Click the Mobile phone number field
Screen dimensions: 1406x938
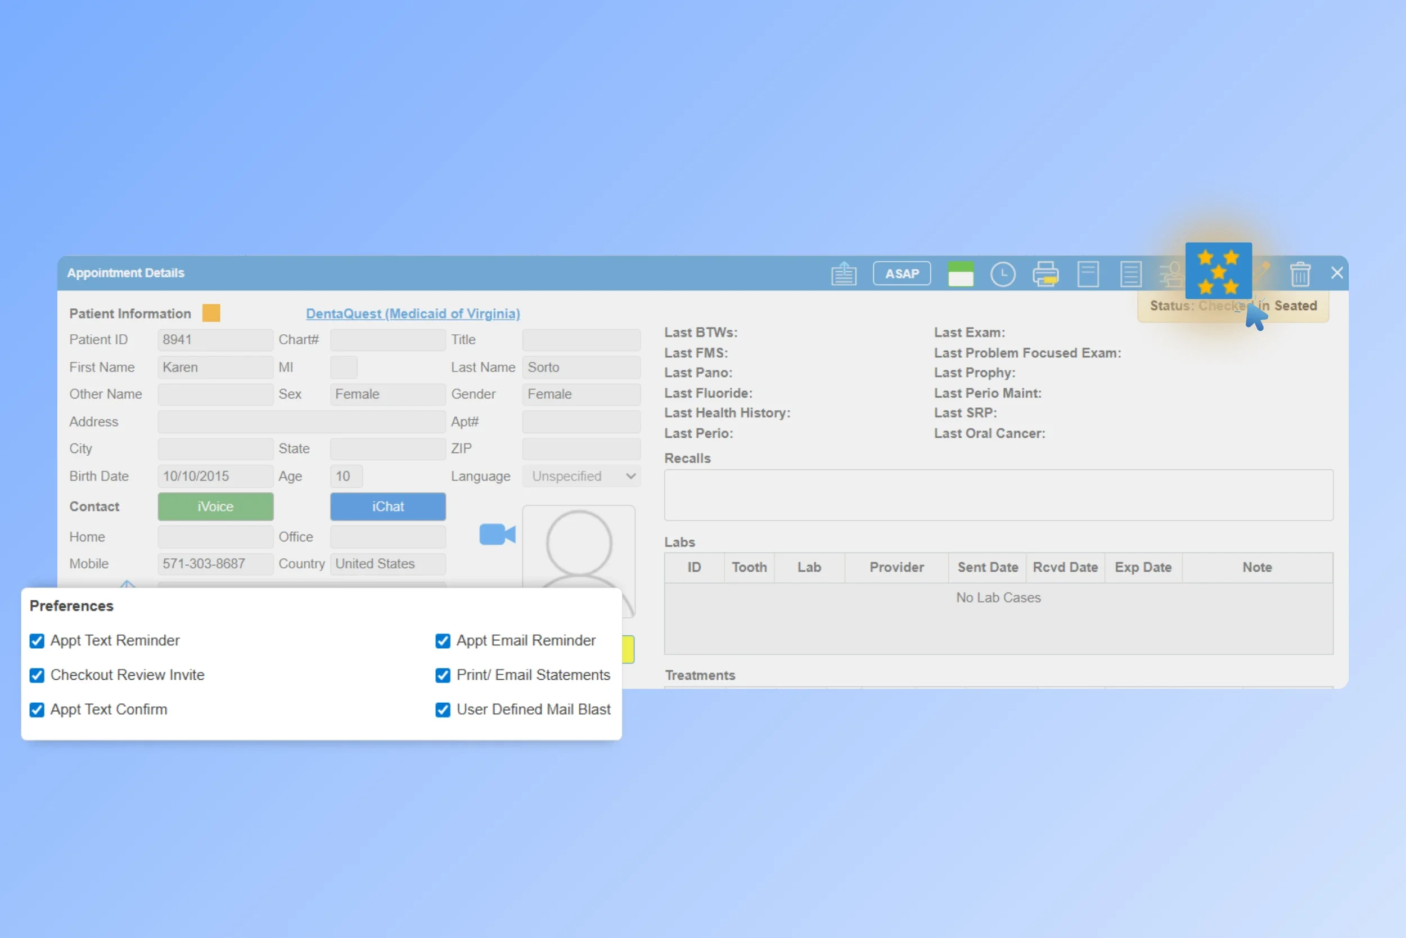click(x=215, y=563)
